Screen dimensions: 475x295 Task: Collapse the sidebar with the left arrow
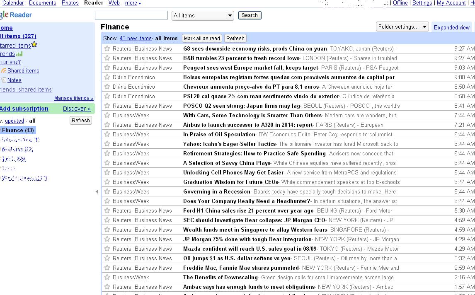tap(97, 191)
